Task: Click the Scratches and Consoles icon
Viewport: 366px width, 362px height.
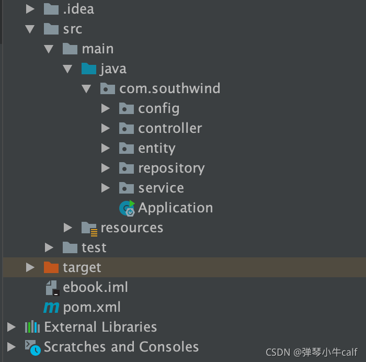Action: (32, 347)
